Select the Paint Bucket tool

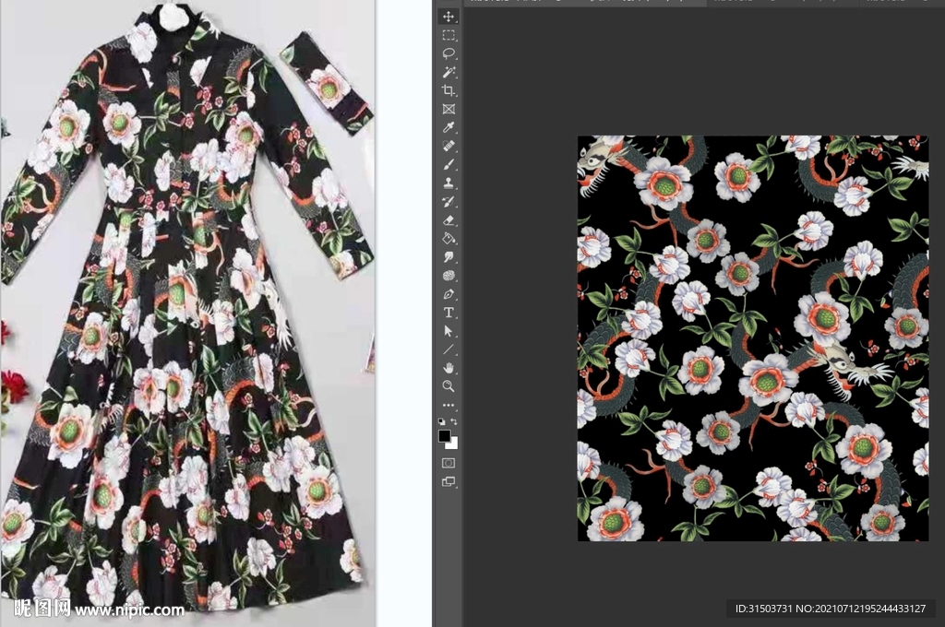click(449, 238)
